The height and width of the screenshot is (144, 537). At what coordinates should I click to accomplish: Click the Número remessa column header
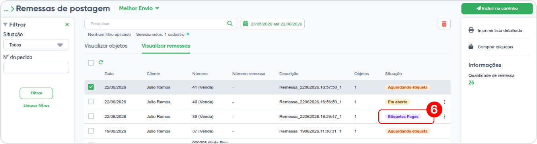point(249,74)
